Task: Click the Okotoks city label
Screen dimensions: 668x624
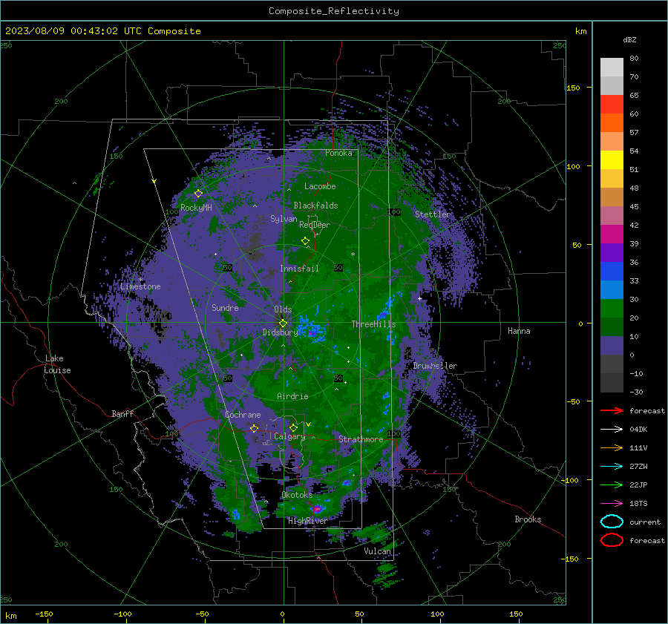Action: click(297, 495)
